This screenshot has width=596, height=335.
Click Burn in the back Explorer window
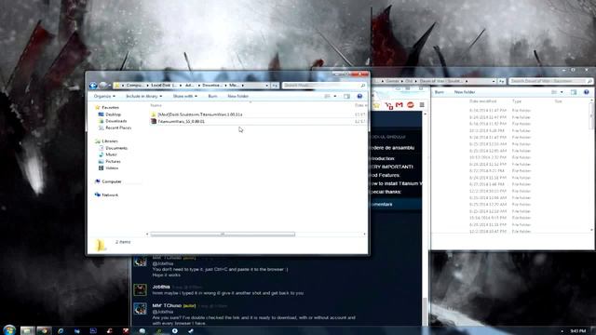pos(440,92)
